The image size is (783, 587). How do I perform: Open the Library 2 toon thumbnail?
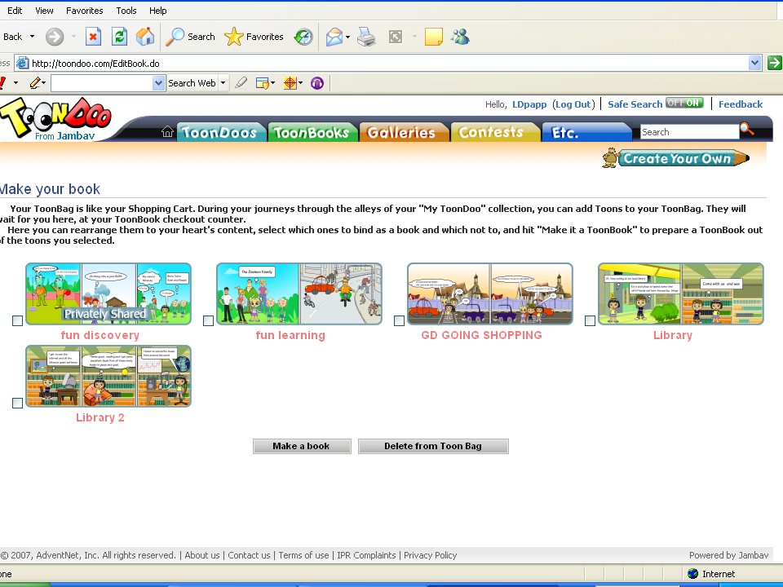pos(108,376)
